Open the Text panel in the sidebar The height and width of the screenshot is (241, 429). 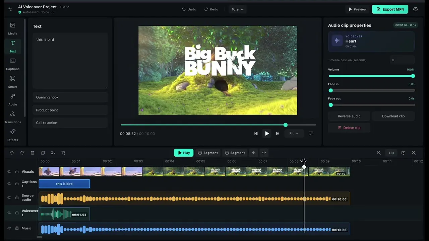(x=13, y=47)
